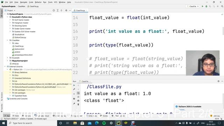Click Collapse All icon in Project panel
This screenshot has height=126, width=224.
pos(62,10)
